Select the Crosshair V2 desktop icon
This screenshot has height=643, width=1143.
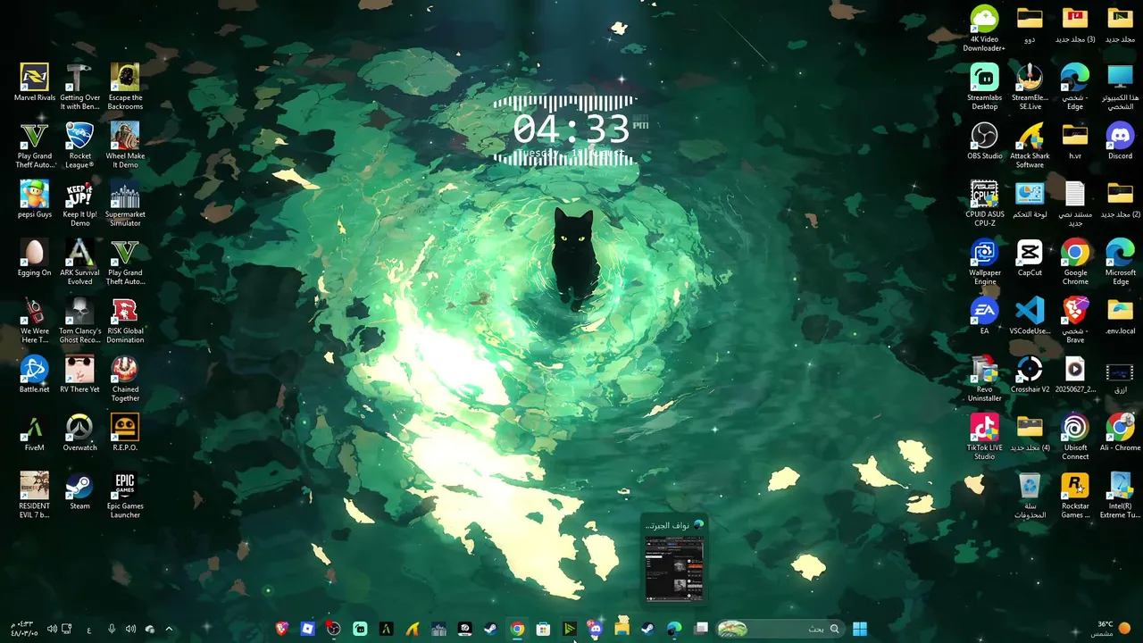click(1030, 374)
